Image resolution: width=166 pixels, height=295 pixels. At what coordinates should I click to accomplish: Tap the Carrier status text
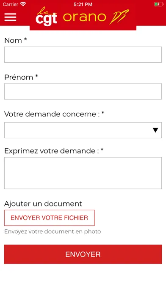10,4
